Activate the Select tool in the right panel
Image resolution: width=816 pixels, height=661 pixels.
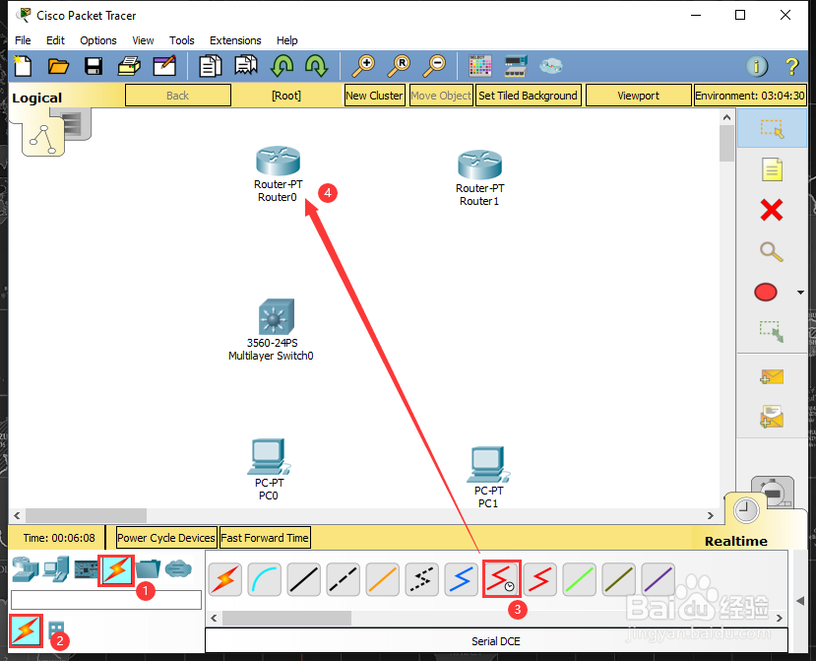click(x=772, y=129)
